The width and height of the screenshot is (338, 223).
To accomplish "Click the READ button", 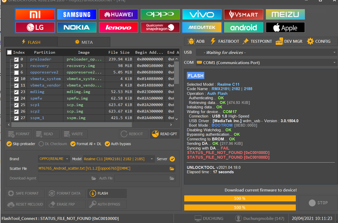I will point(47,134).
